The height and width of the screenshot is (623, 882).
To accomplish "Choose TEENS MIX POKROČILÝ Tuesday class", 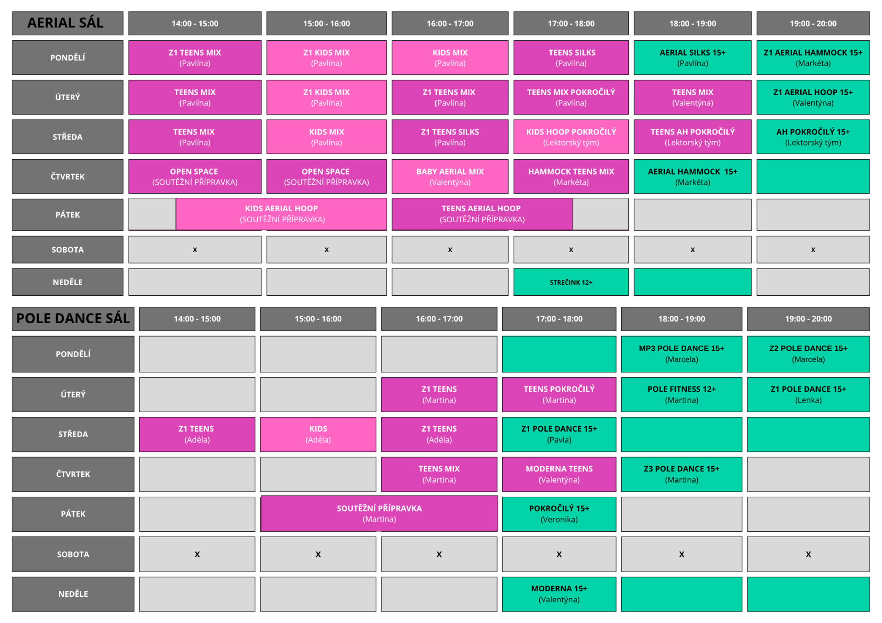I will point(571,97).
